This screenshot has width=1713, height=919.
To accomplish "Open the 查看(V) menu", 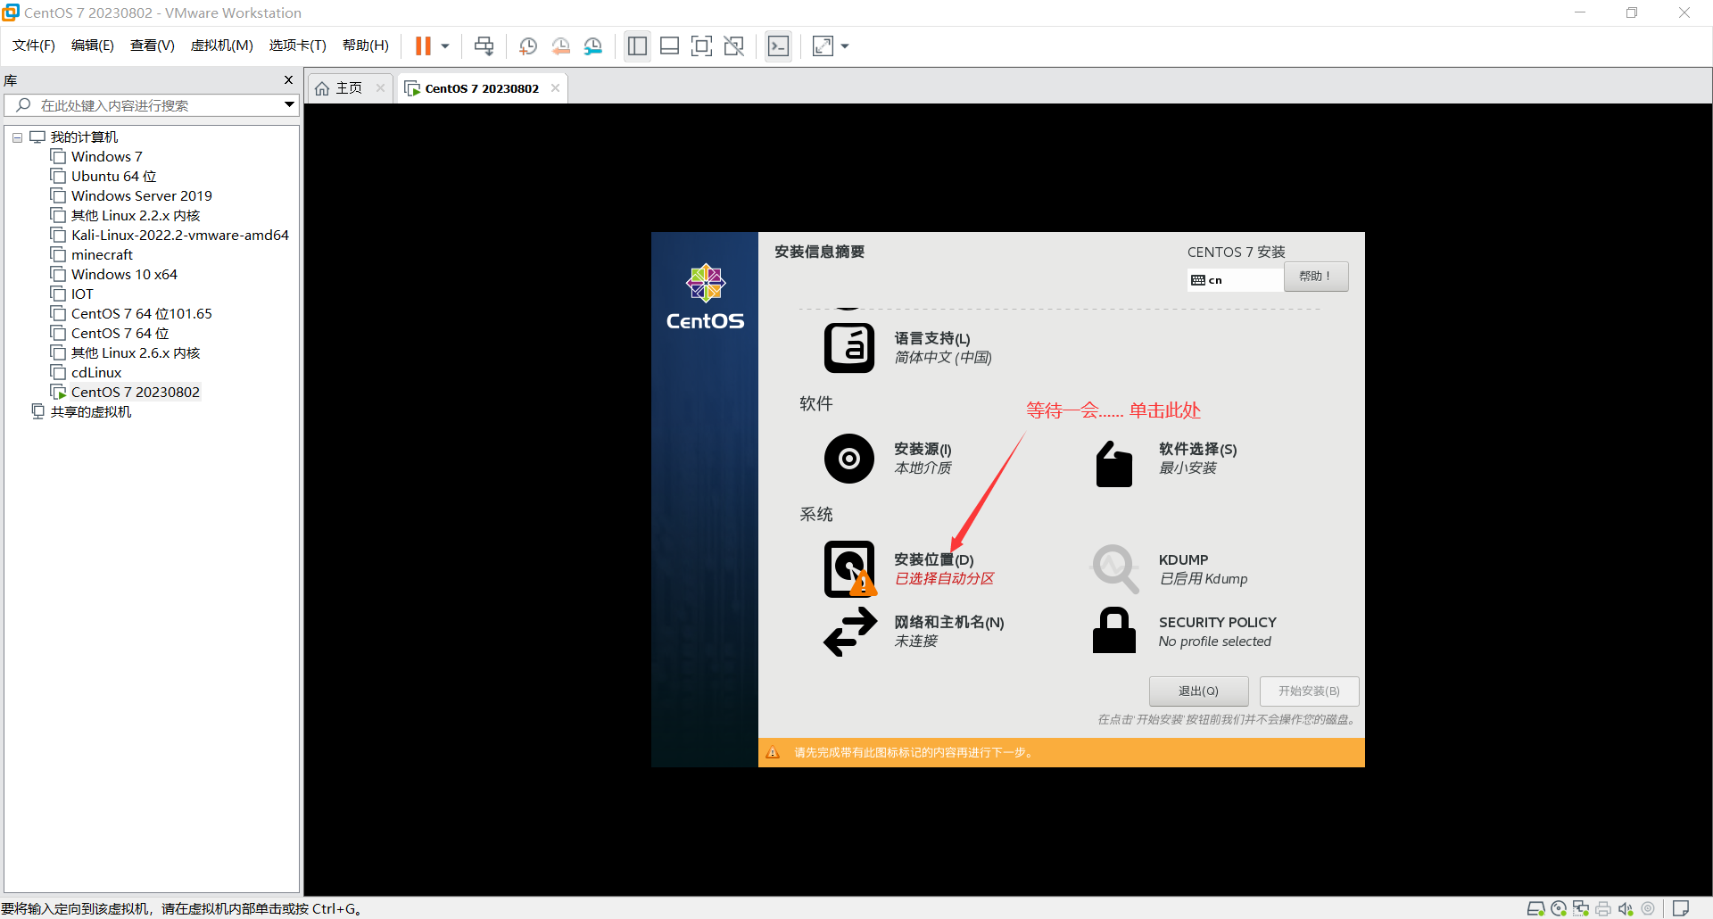I will point(152,46).
